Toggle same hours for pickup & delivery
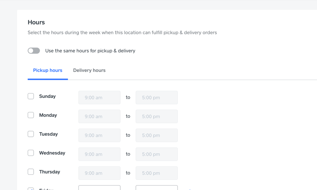Image resolution: width=317 pixels, height=190 pixels. 34,51
